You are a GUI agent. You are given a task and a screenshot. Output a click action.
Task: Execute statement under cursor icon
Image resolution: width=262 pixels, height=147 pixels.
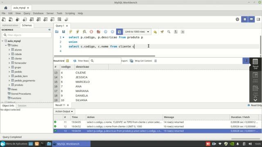pyautogui.click(x=77, y=32)
